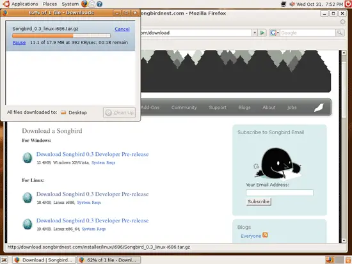Click the search magnifier icon in Firefox
352x264 pixels.
coord(340,33)
